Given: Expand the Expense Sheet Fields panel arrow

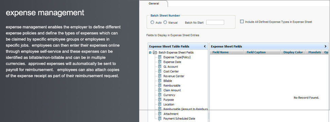Looking at the screenshot, I should click(325, 46).
